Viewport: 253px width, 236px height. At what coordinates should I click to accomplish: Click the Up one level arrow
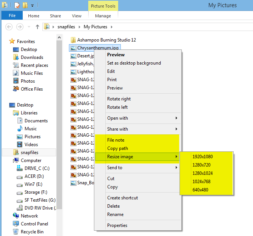click(x=37, y=27)
